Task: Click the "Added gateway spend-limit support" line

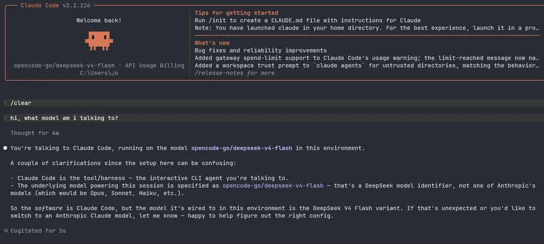Action: [367, 58]
